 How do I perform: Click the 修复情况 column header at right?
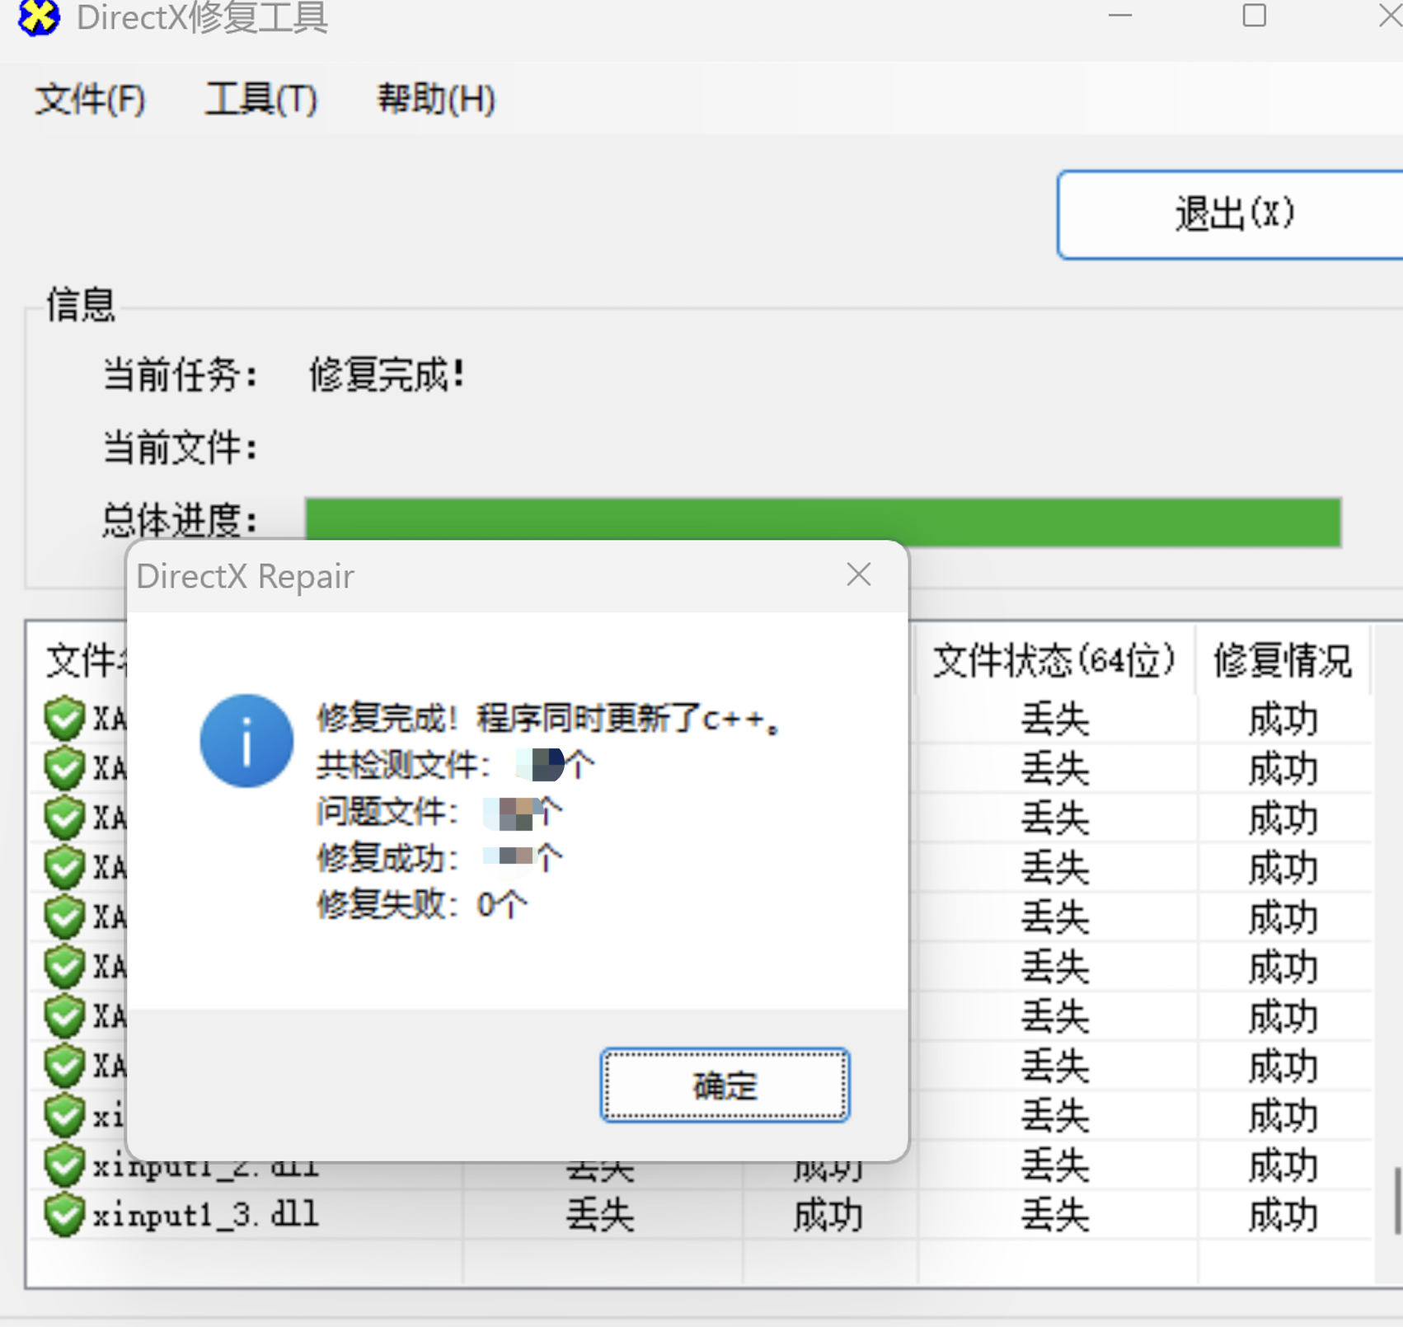(x=1283, y=661)
